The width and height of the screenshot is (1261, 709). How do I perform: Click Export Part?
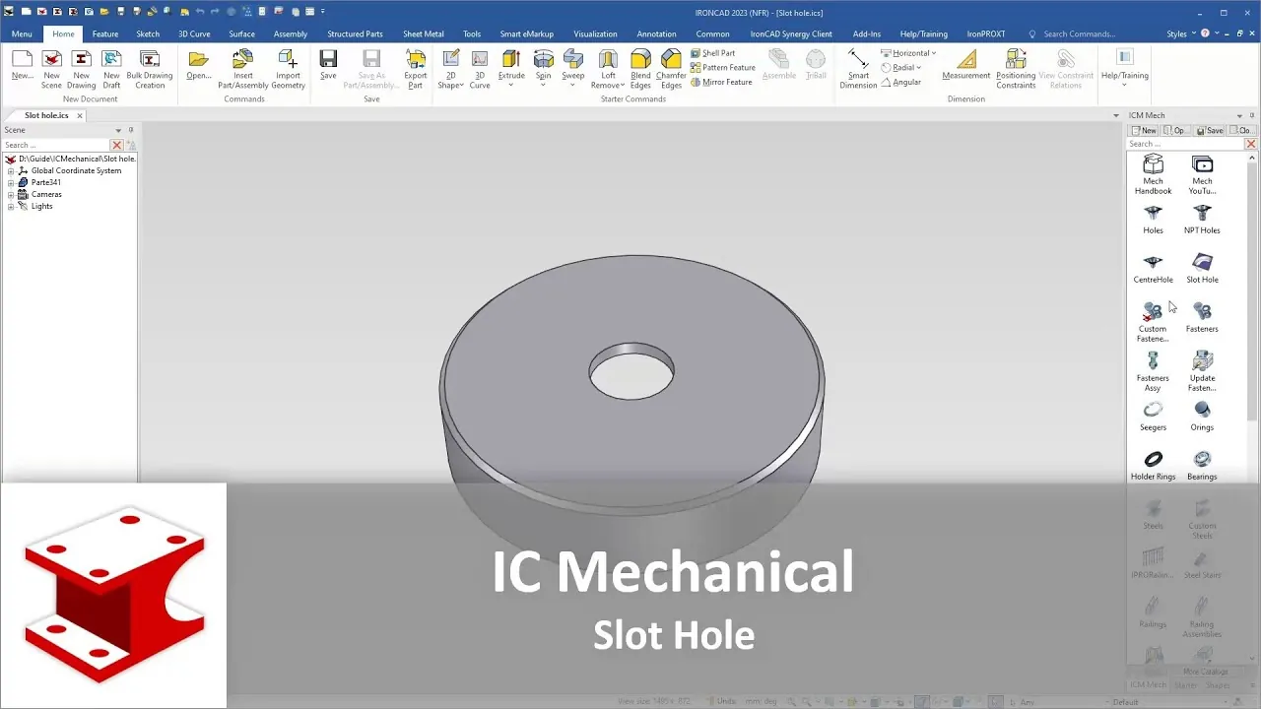(x=416, y=69)
